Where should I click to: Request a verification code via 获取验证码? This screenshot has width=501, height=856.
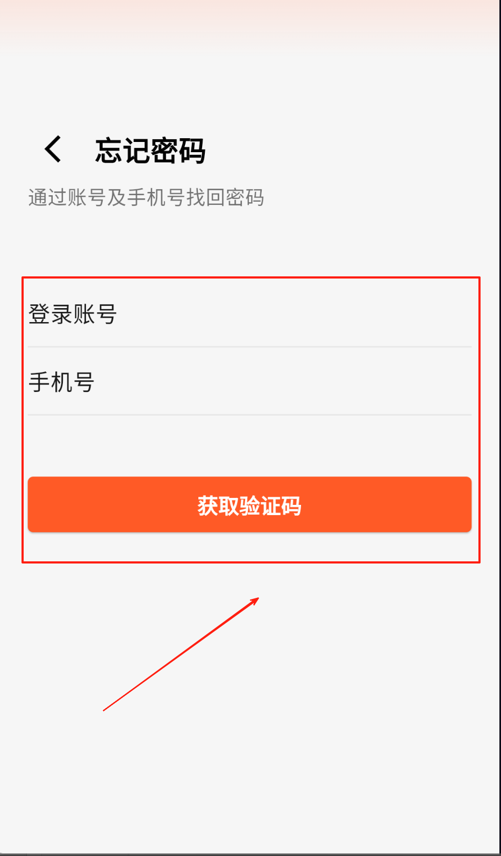click(249, 504)
